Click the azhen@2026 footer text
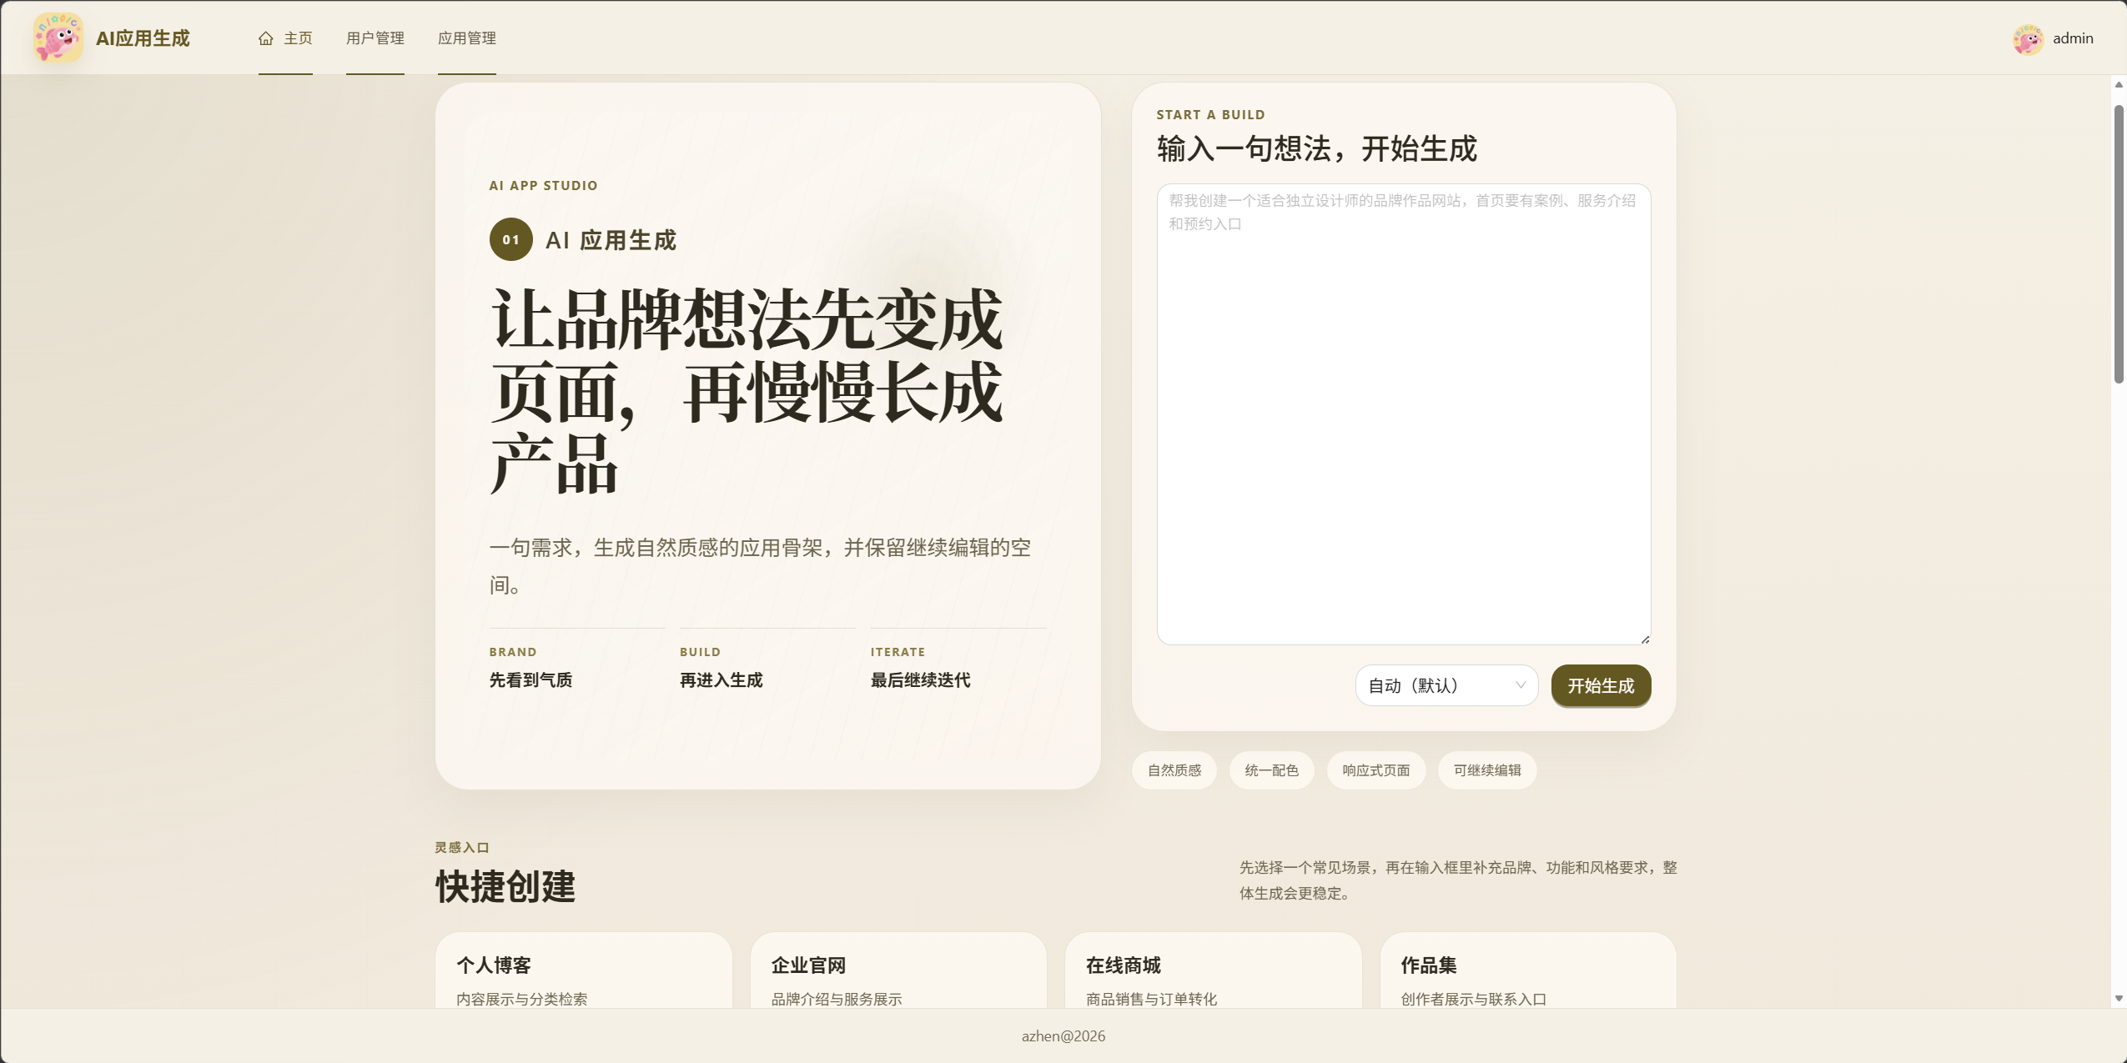This screenshot has height=1063, width=2127. coord(1063,1036)
